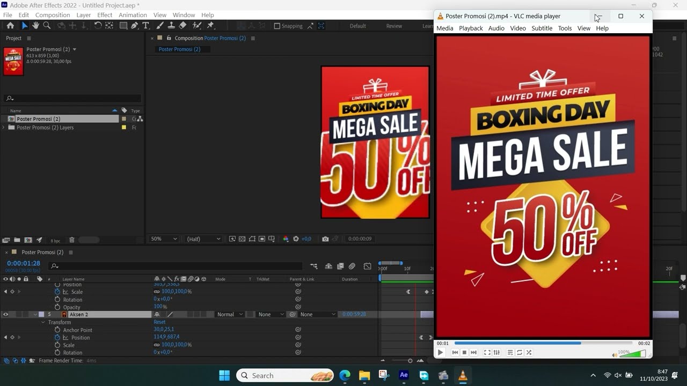Viewport: 687px width, 386px height.
Task: Open the Normal blend mode dropdown
Action: [x=230, y=315]
